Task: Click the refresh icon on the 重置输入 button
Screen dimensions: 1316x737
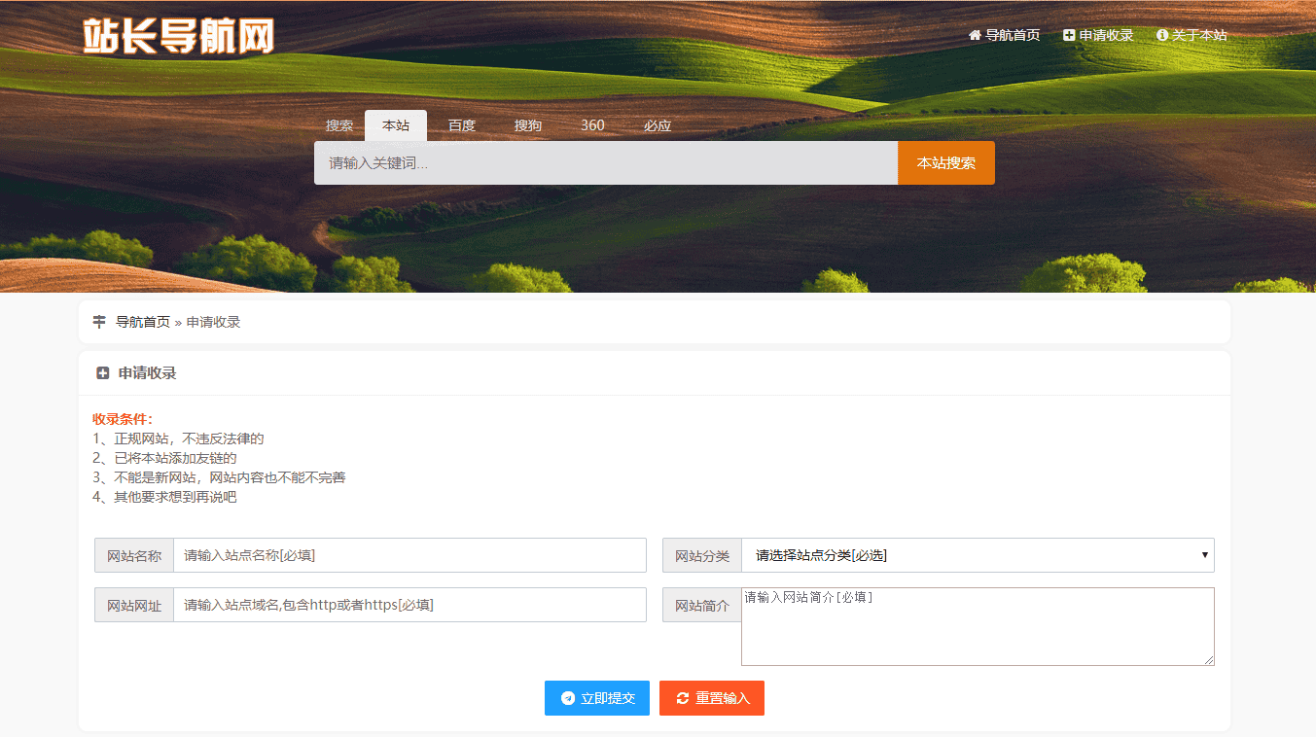Action: [x=683, y=698]
